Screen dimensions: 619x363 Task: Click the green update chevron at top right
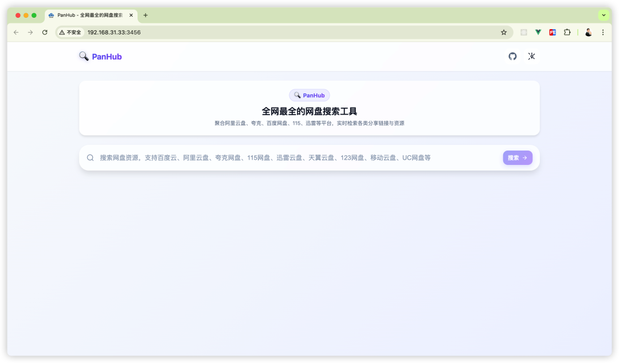[603, 15]
